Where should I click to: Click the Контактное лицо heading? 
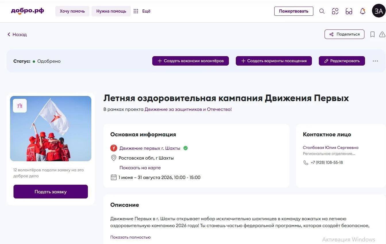pyautogui.click(x=327, y=134)
